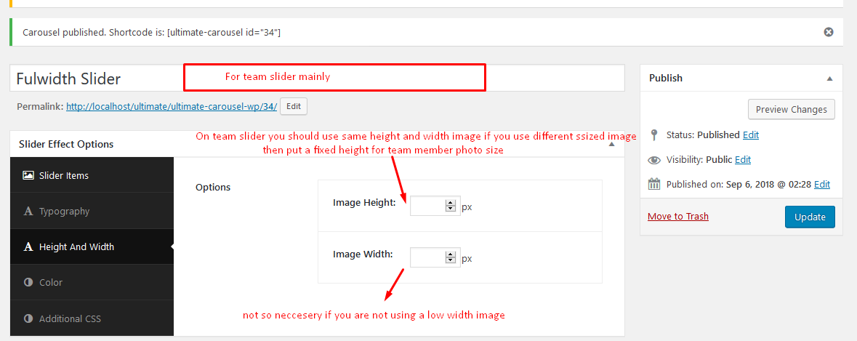The width and height of the screenshot is (857, 341).
Task: Click the Published on calendar icon
Action: coord(653,184)
